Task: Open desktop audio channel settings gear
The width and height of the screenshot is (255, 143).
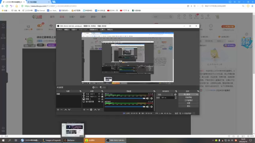Action: [152, 107]
